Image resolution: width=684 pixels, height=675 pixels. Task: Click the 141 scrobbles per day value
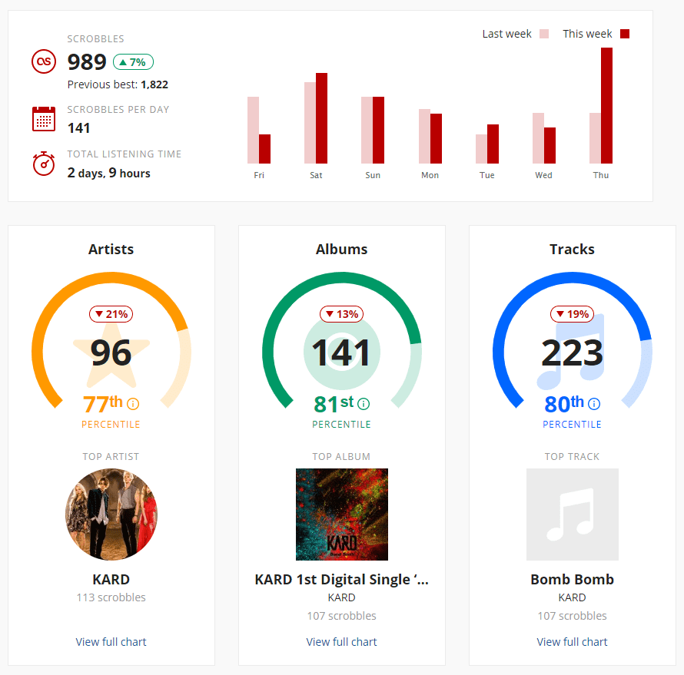point(79,128)
